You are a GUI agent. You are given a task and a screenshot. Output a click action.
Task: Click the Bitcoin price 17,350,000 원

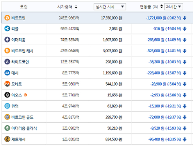[111, 18]
